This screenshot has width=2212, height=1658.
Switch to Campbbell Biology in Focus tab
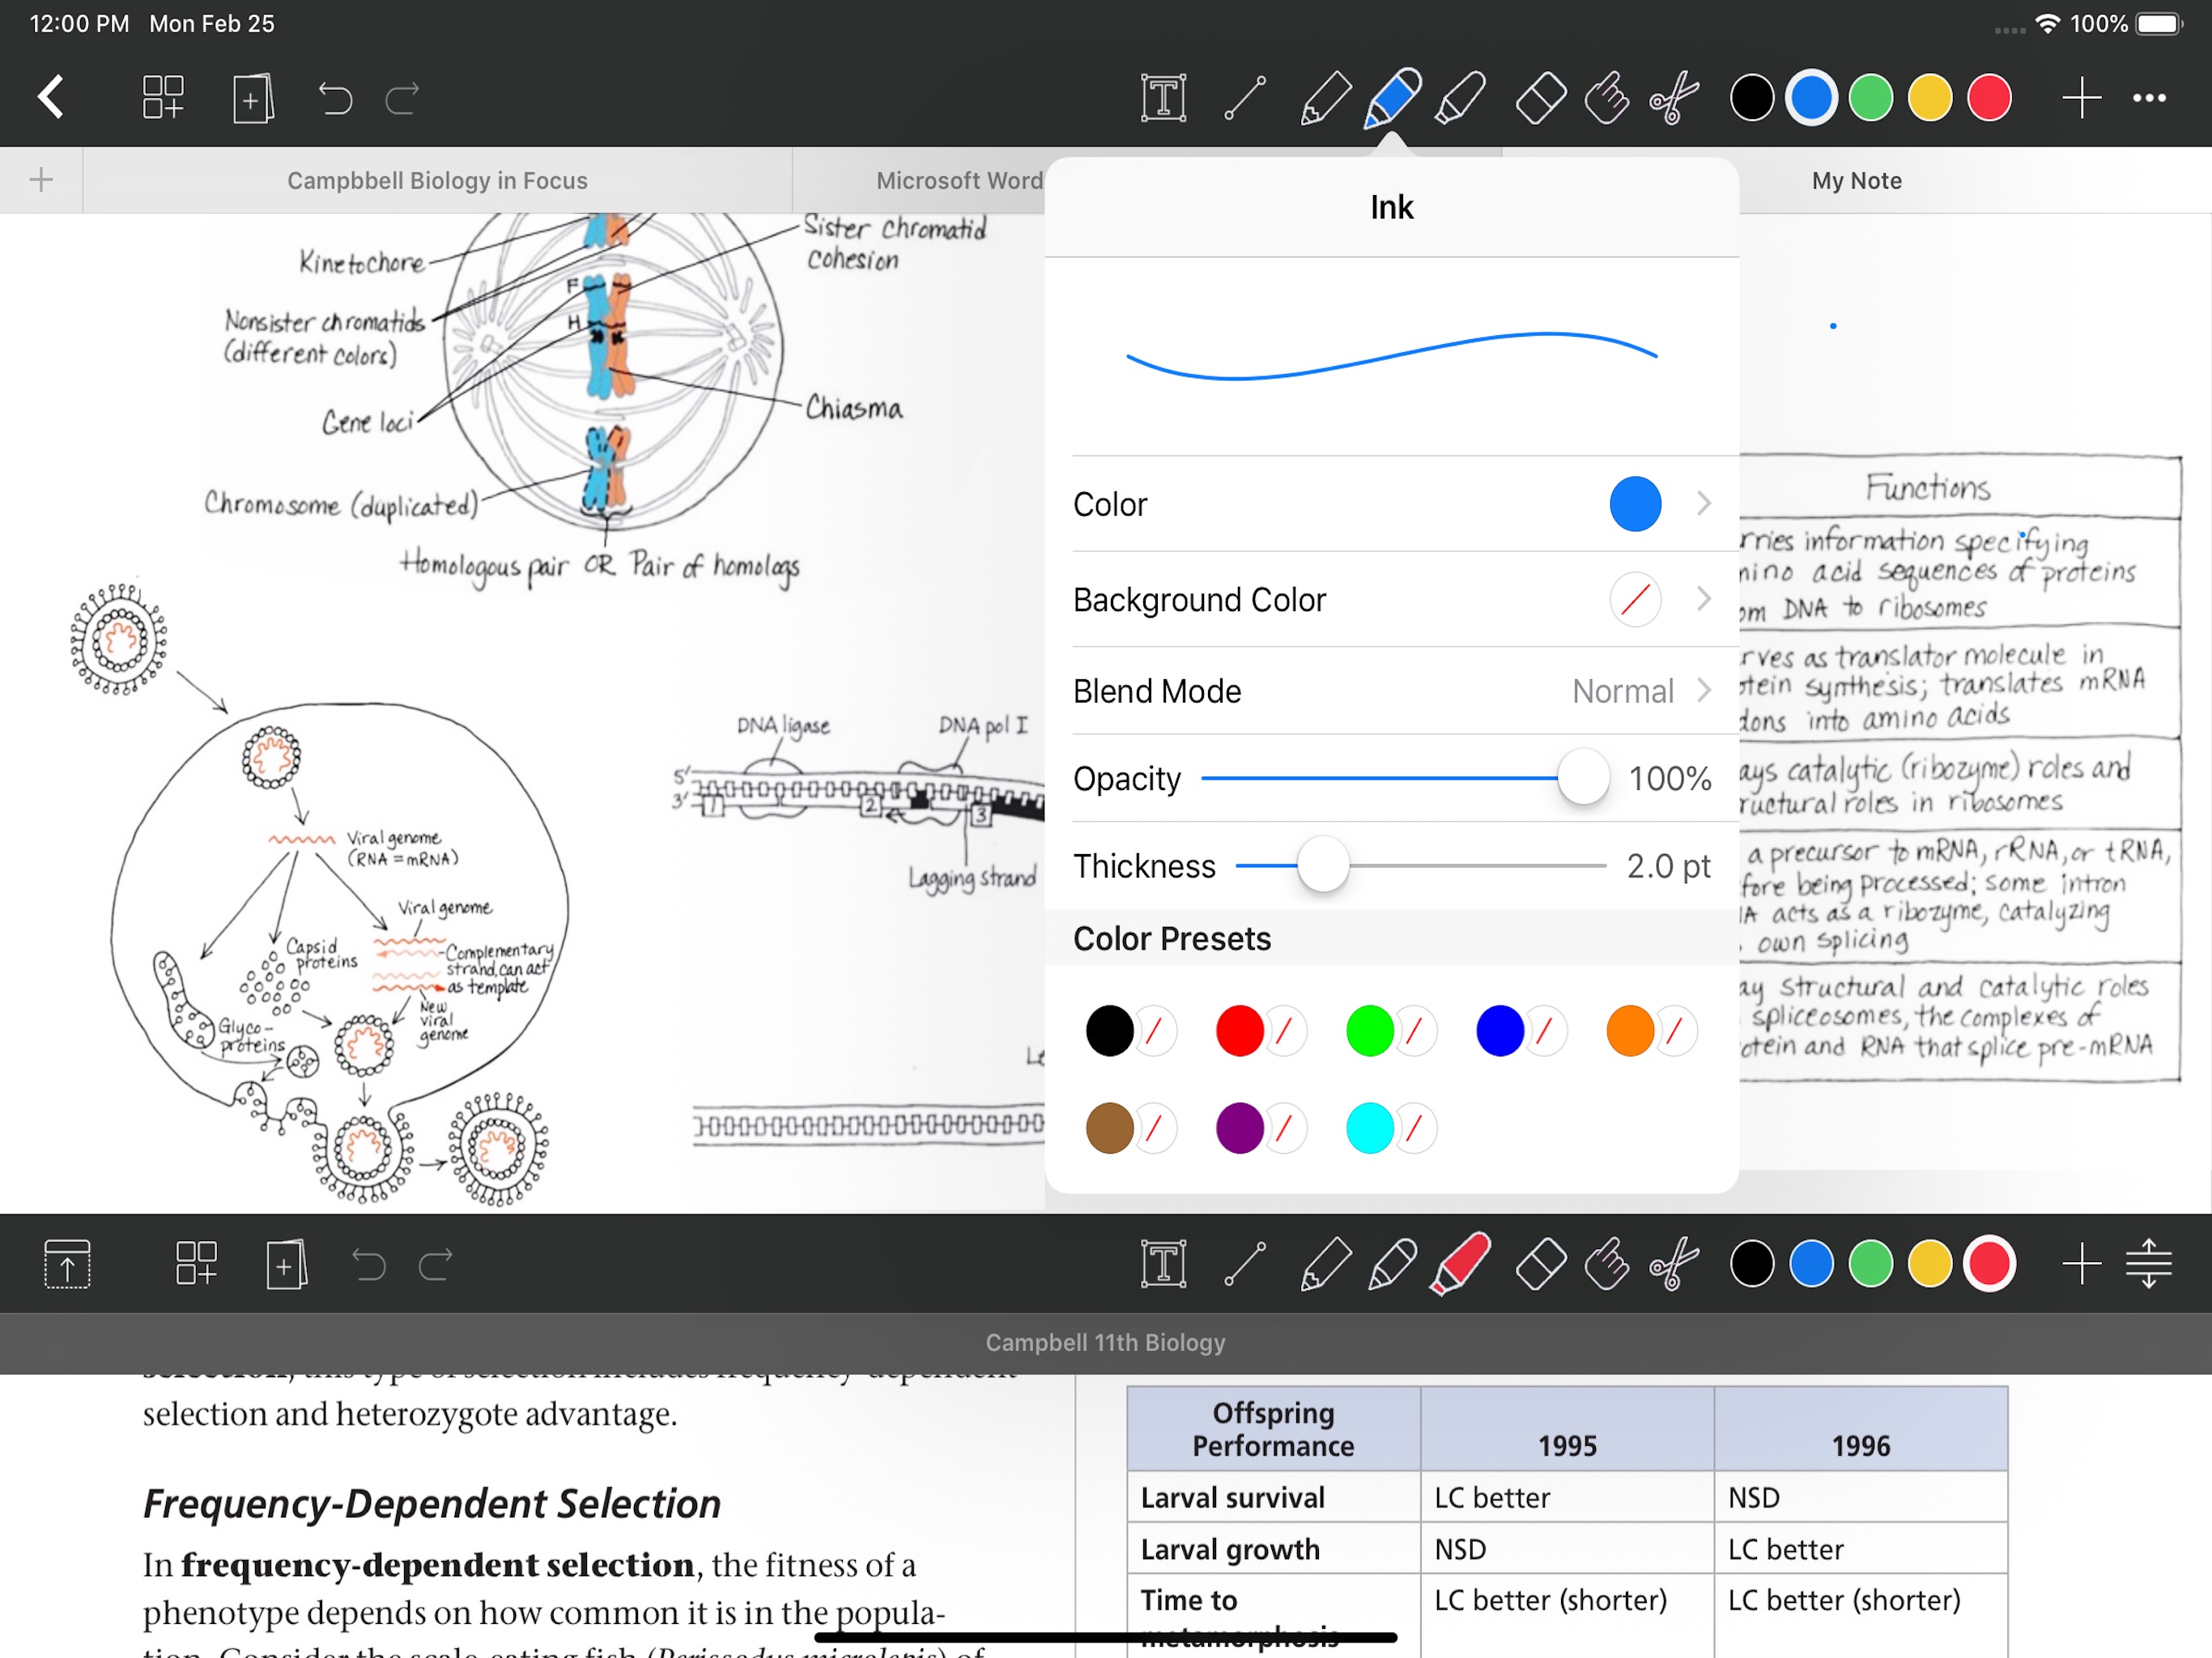click(437, 181)
